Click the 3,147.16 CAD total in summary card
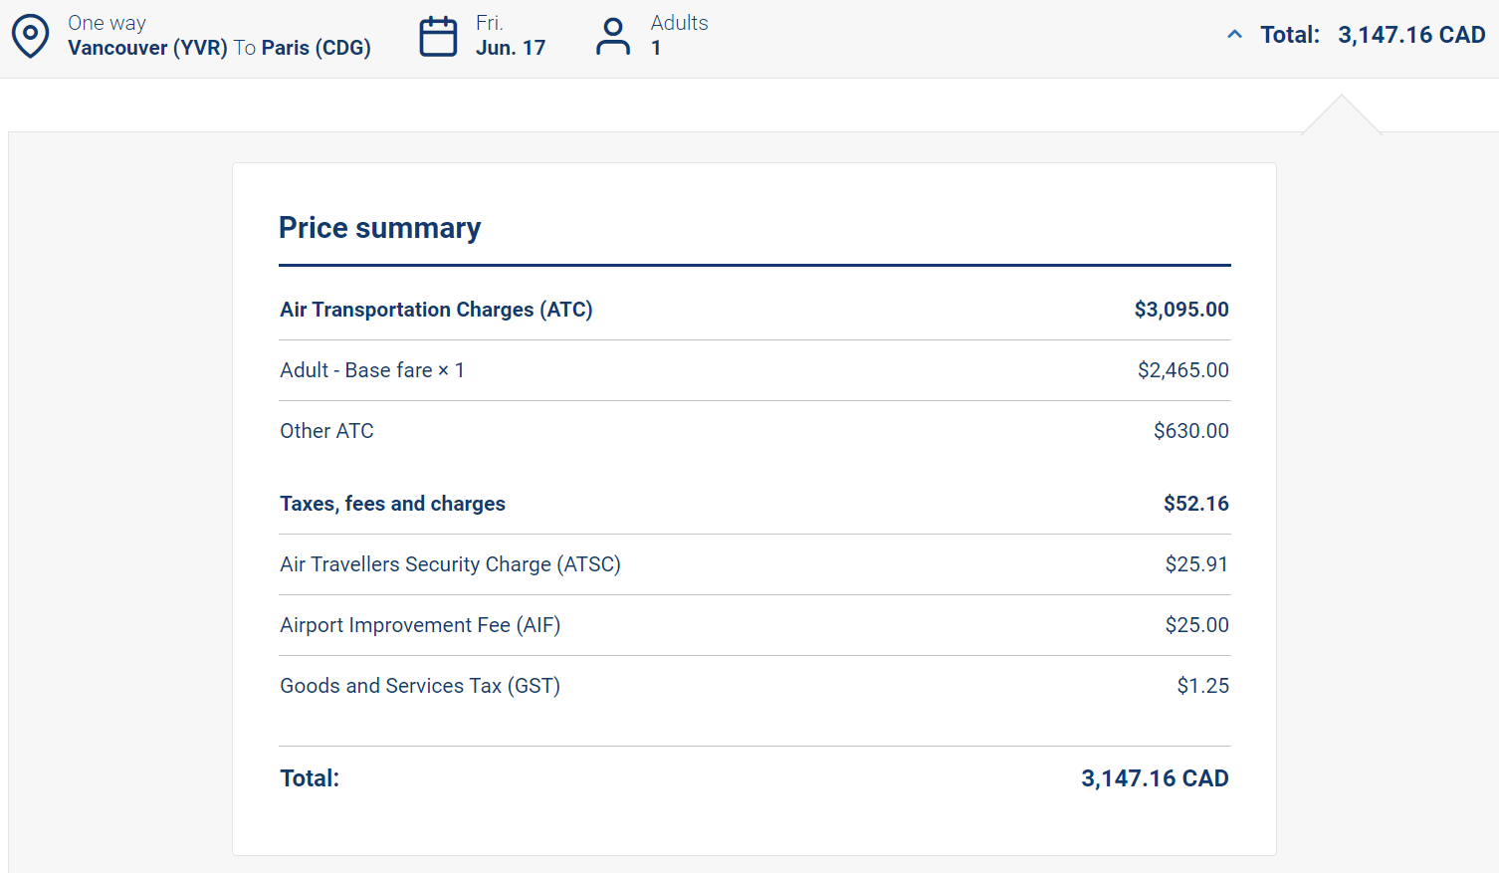The image size is (1499, 873). pos(1155,778)
